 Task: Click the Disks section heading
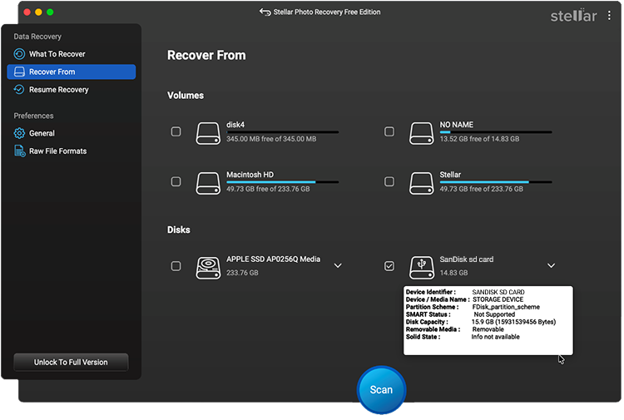[179, 230]
